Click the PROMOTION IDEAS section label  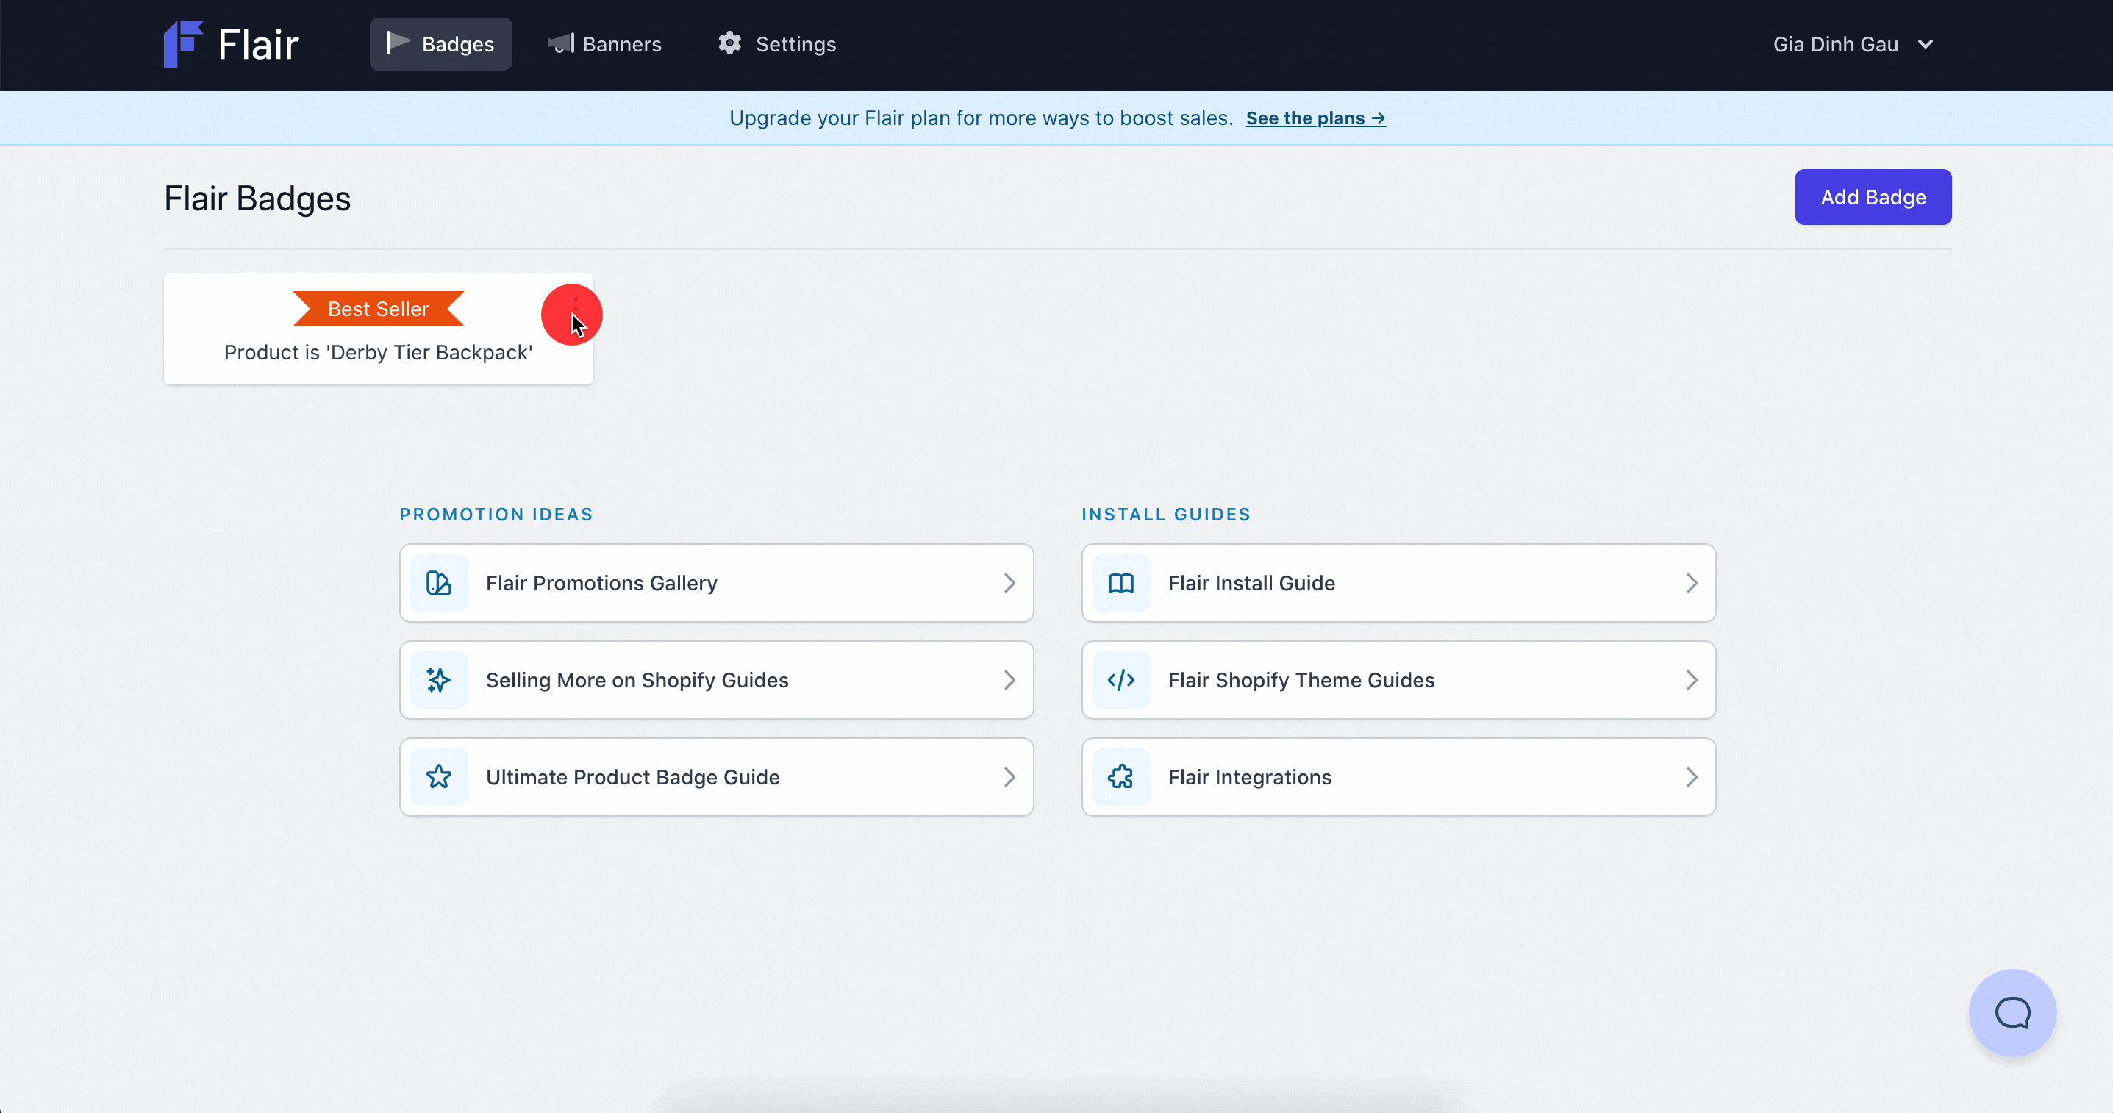point(496,515)
